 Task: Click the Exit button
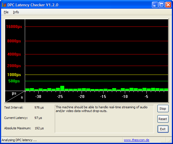coord(163,129)
